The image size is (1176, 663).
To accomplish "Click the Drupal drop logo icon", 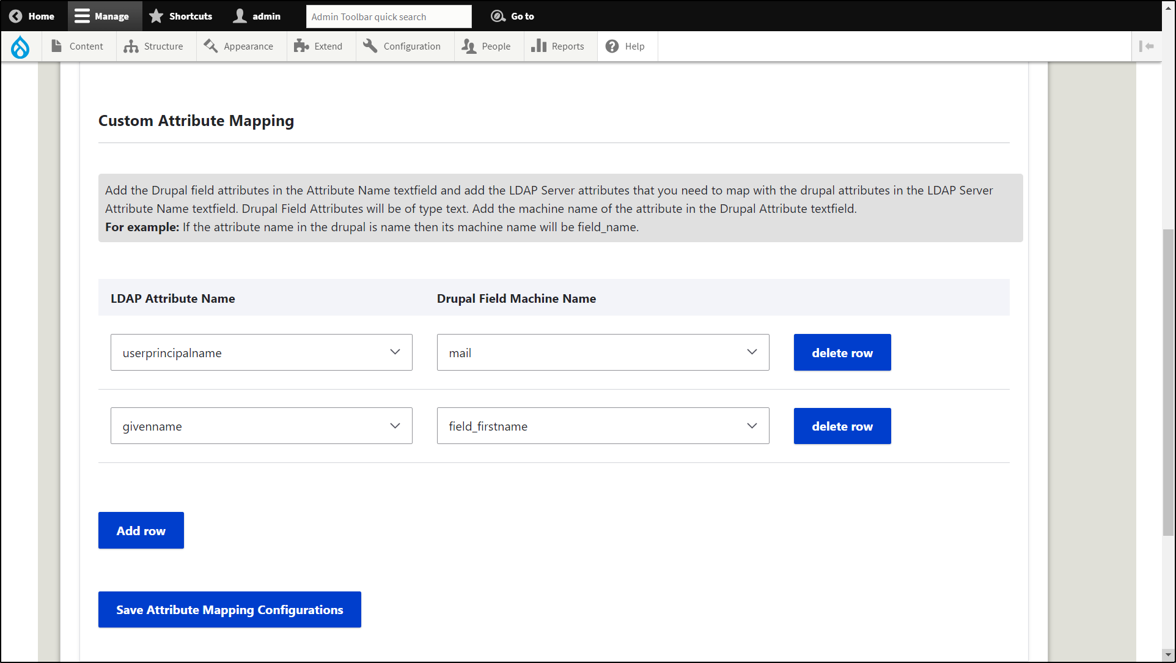I will 20,46.
